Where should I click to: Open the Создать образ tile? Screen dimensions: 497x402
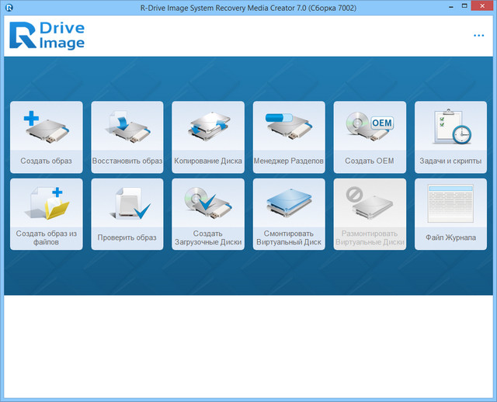pyautogui.click(x=47, y=137)
